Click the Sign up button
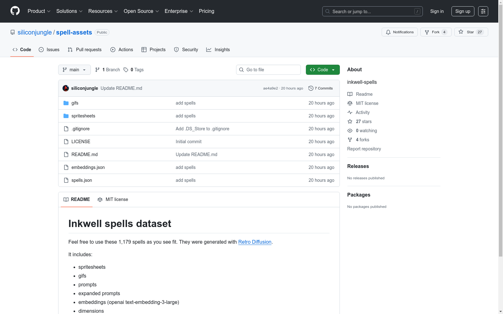 tap(463, 11)
